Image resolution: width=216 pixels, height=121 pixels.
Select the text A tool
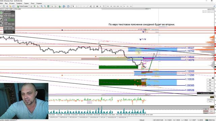point(101,6)
